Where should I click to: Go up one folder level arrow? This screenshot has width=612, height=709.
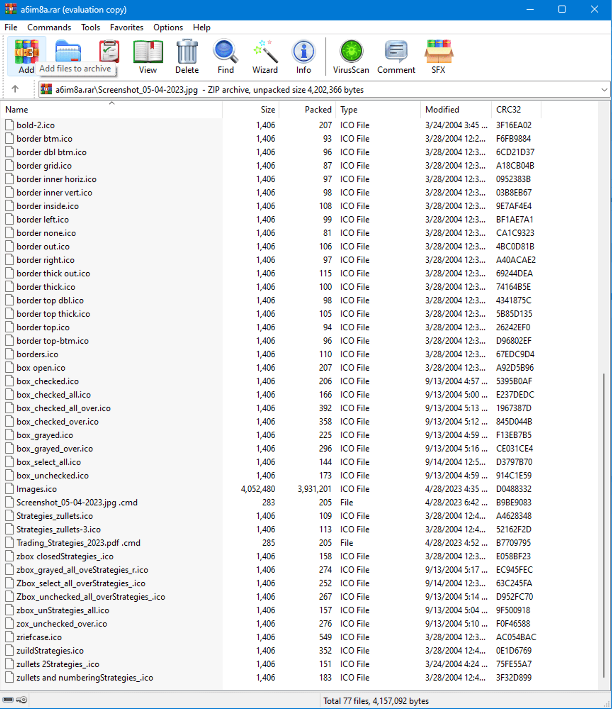pyautogui.click(x=15, y=89)
